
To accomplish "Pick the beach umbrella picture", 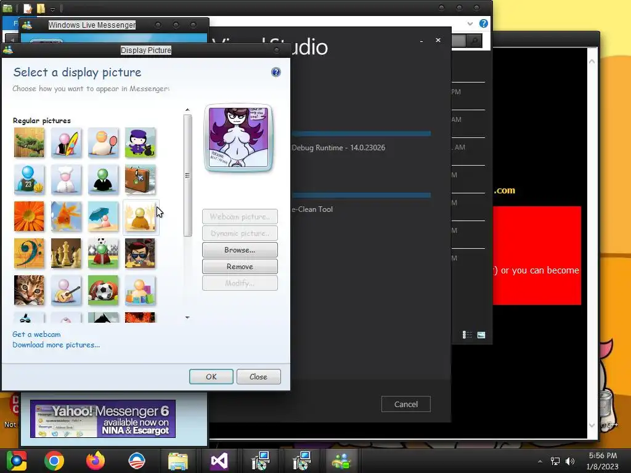I will [103, 216].
